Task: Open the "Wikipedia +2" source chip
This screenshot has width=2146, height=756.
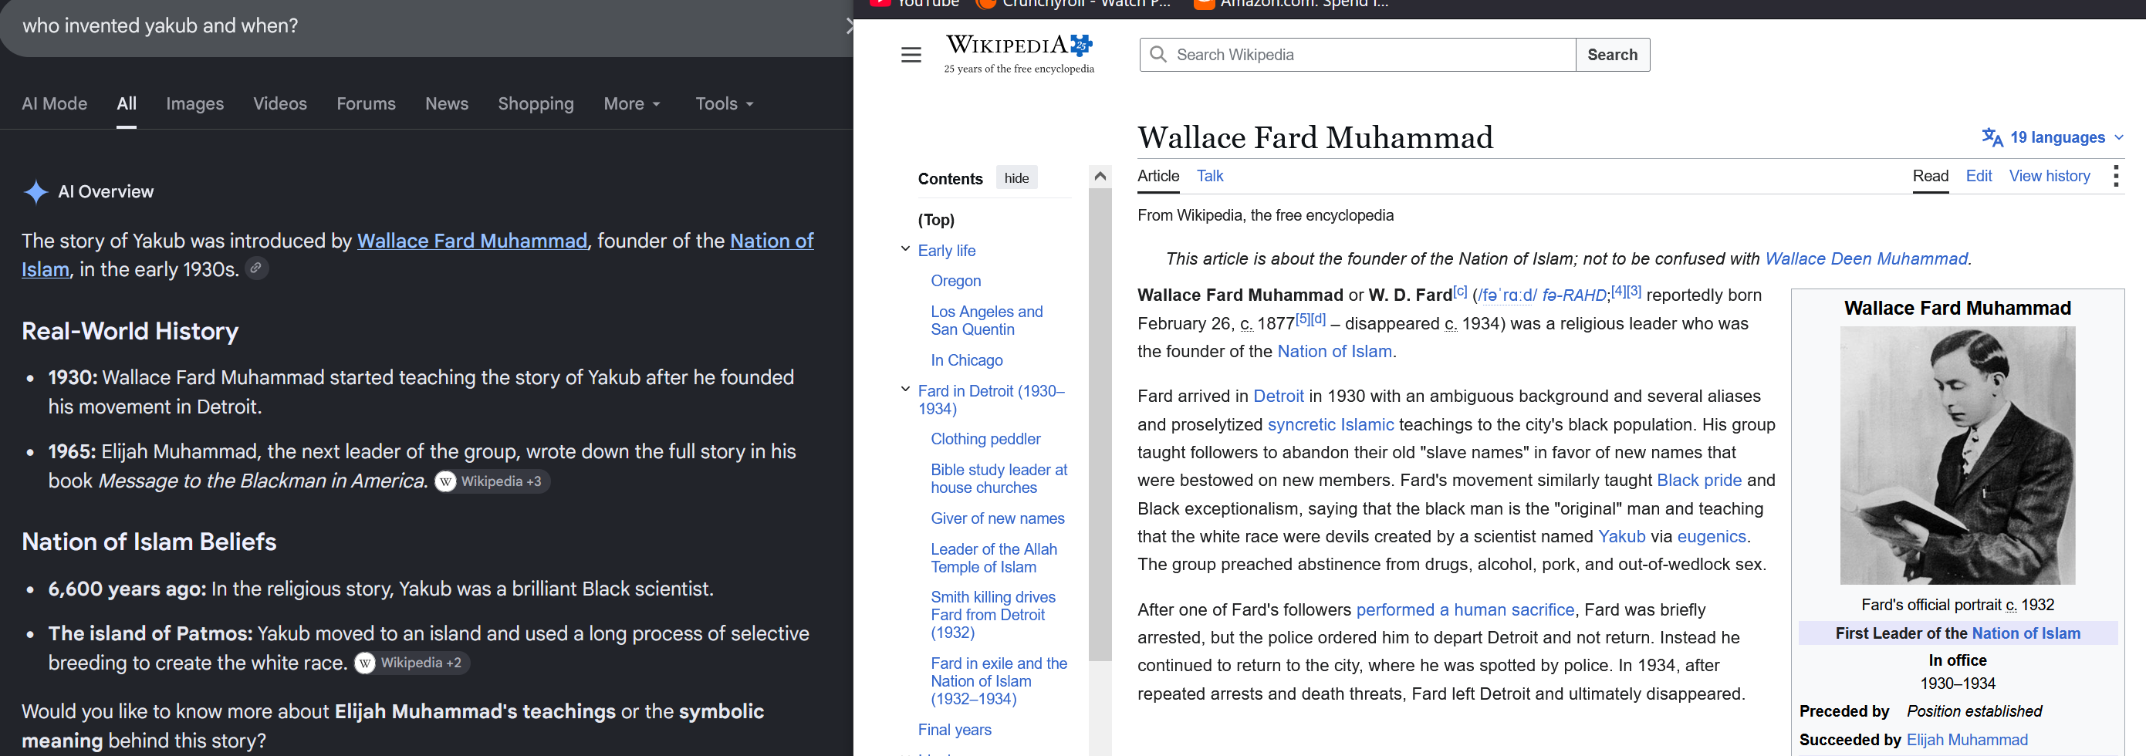Action: 412,663
